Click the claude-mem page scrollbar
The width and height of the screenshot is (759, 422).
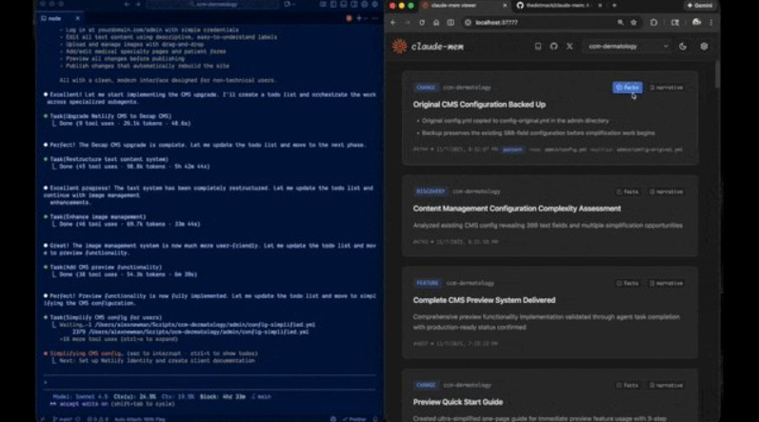(717, 73)
